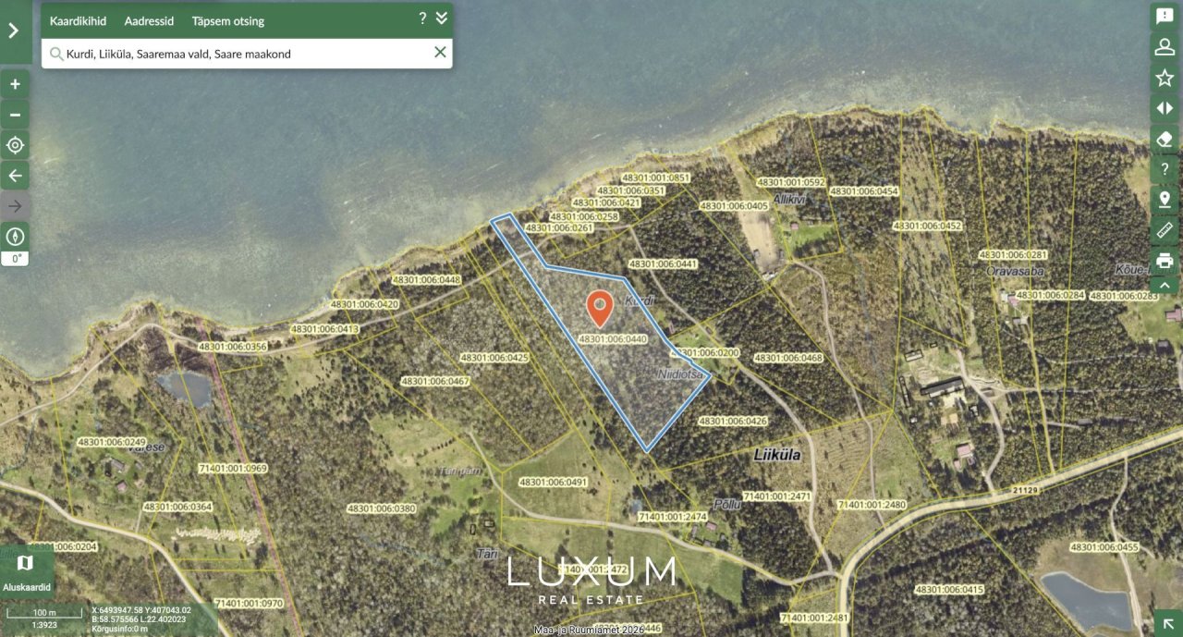This screenshot has height=637, width=1183.
Task: Zoom out with the minus button
Action: click(x=15, y=115)
